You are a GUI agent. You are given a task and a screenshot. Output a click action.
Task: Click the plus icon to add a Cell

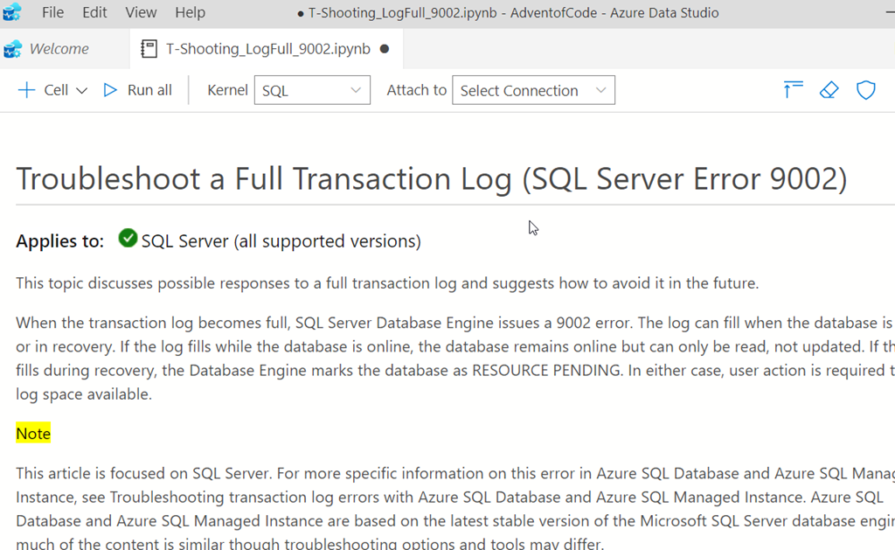[27, 90]
